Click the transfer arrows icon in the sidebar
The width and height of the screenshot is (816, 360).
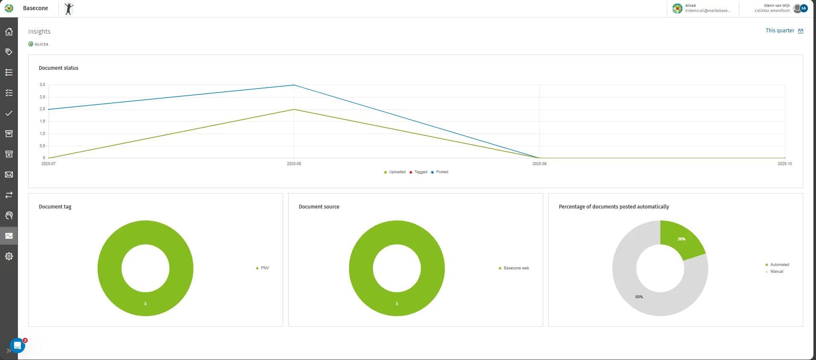[x=9, y=195]
